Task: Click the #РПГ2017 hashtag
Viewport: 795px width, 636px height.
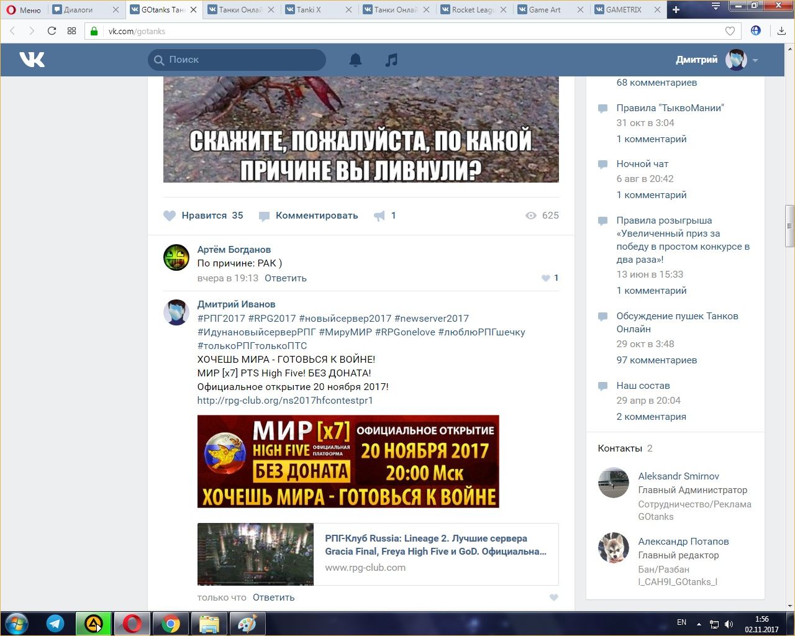Action: [221, 319]
